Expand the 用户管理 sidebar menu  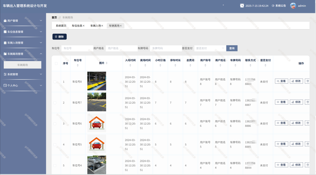[23, 21]
